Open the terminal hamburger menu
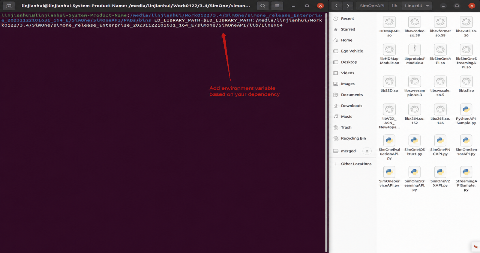The height and width of the screenshot is (253, 480). 277,6
